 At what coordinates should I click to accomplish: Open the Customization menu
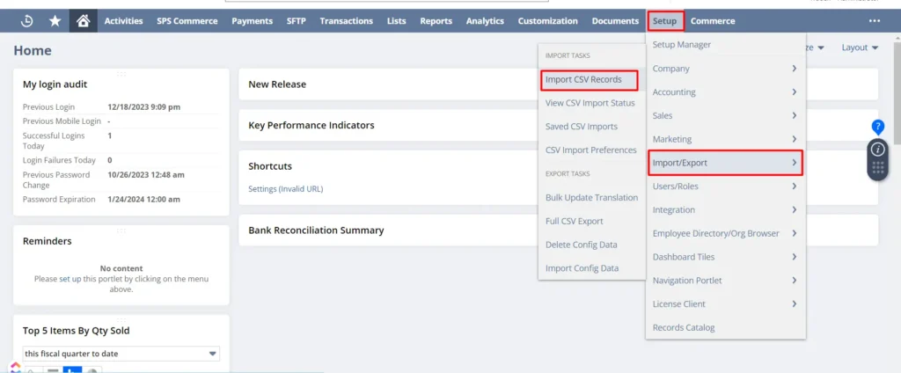547,21
